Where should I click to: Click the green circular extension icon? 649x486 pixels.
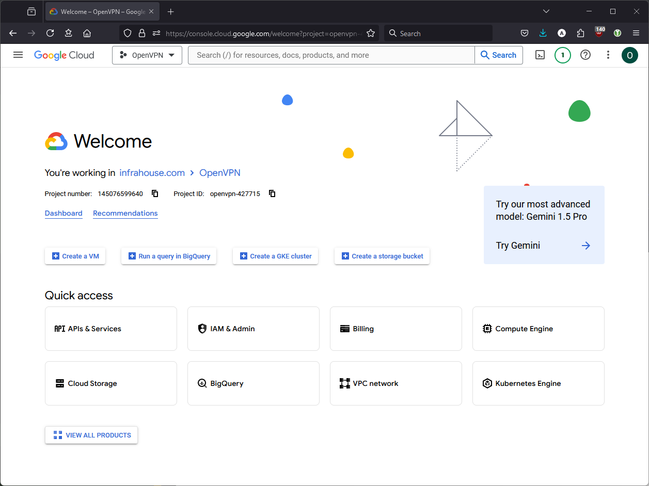618,33
